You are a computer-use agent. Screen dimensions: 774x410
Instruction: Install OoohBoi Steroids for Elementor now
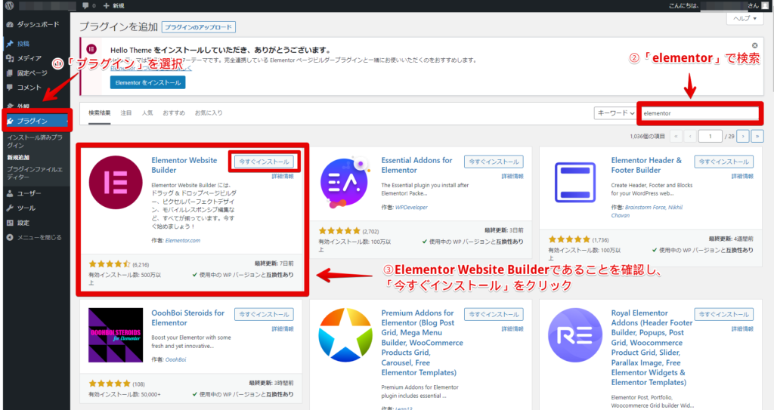tap(264, 314)
